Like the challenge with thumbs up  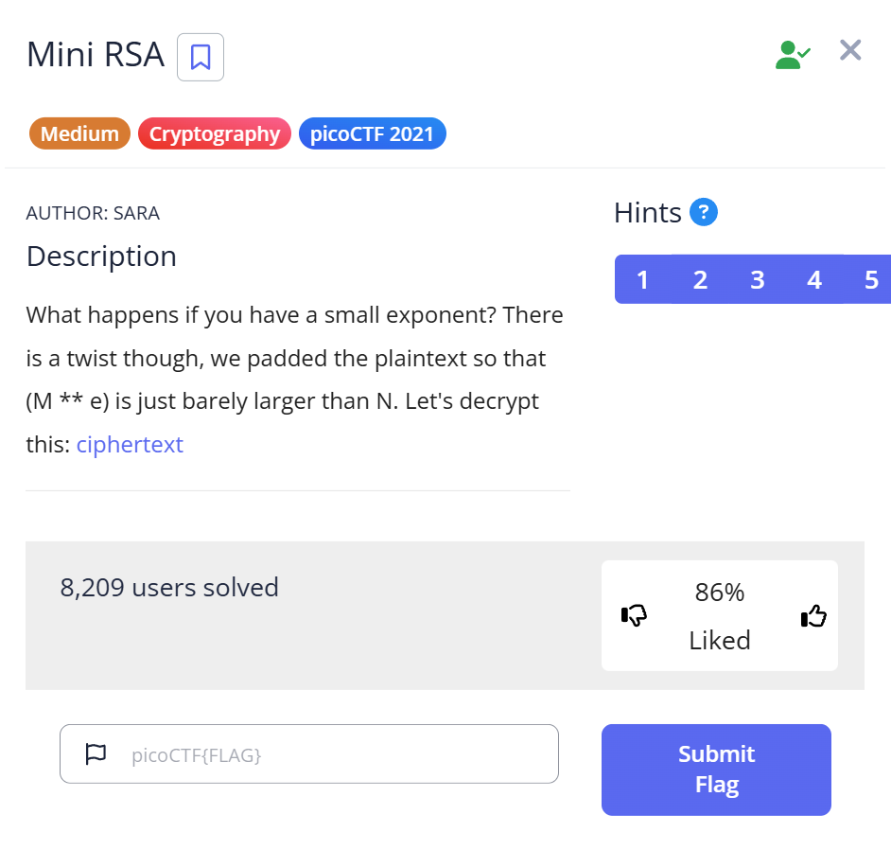tap(813, 616)
